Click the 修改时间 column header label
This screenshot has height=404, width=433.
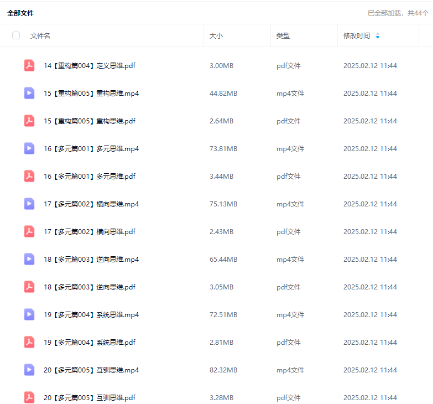click(357, 35)
